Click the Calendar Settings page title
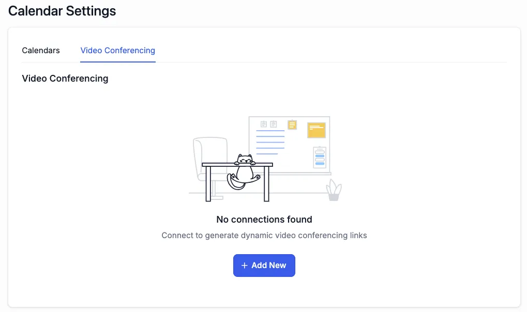 click(x=62, y=11)
